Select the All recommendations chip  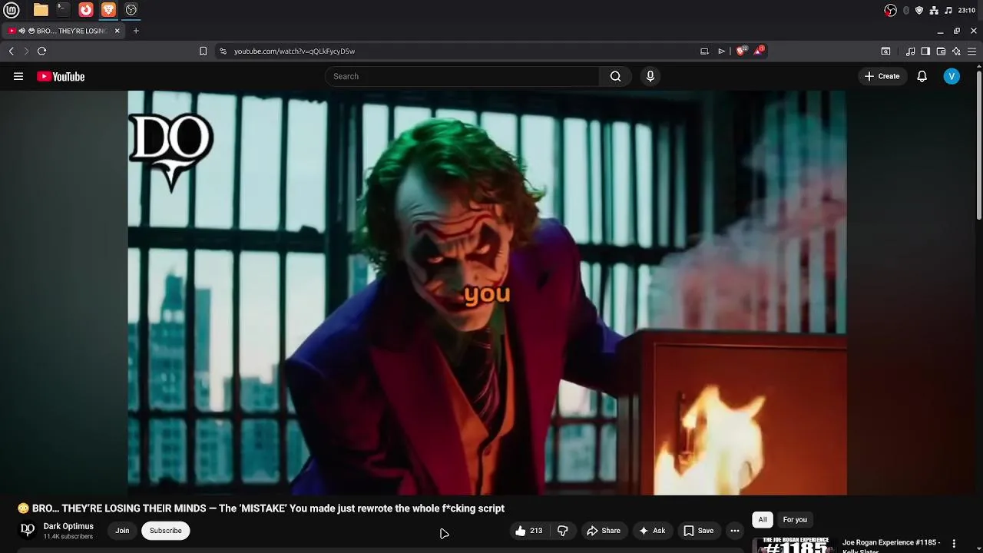[x=763, y=520]
